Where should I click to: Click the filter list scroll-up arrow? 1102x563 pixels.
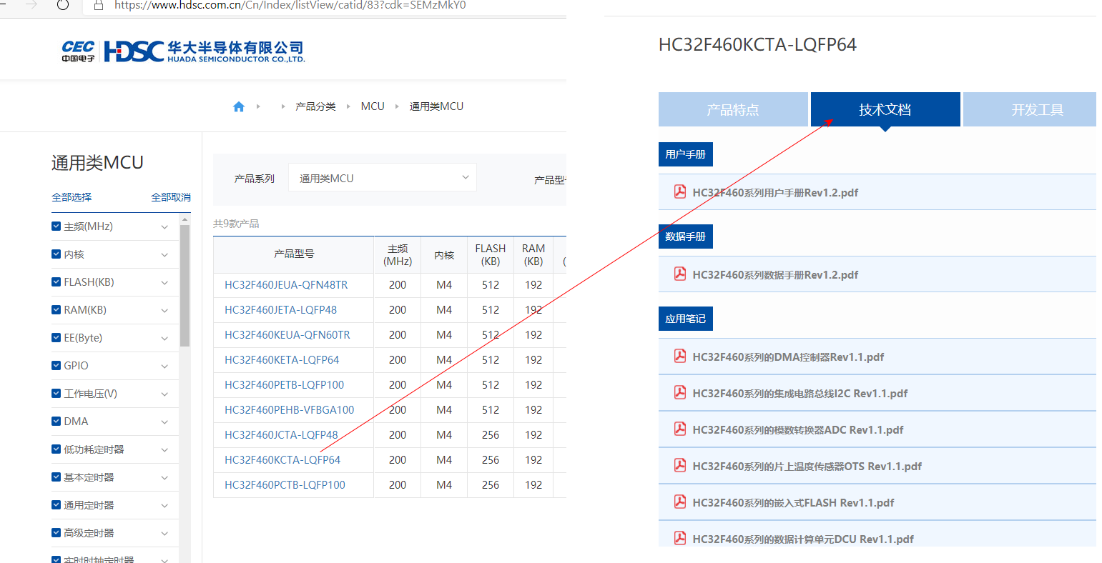pyautogui.click(x=185, y=219)
